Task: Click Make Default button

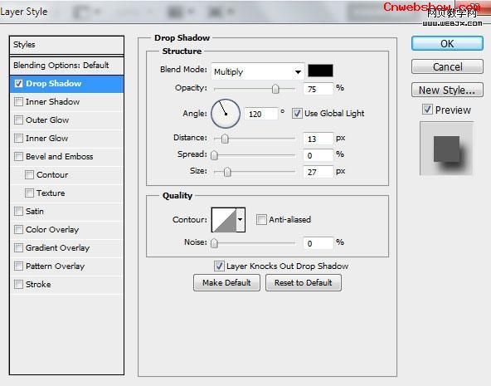Action: [x=226, y=282]
